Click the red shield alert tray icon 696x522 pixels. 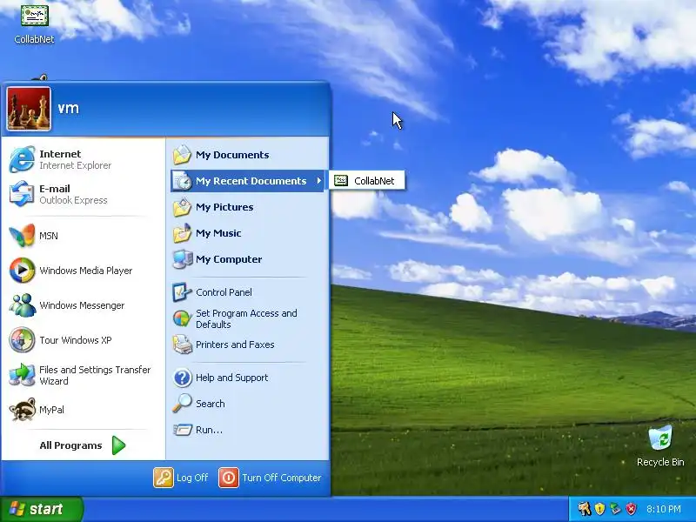pyautogui.click(x=631, y=509)
